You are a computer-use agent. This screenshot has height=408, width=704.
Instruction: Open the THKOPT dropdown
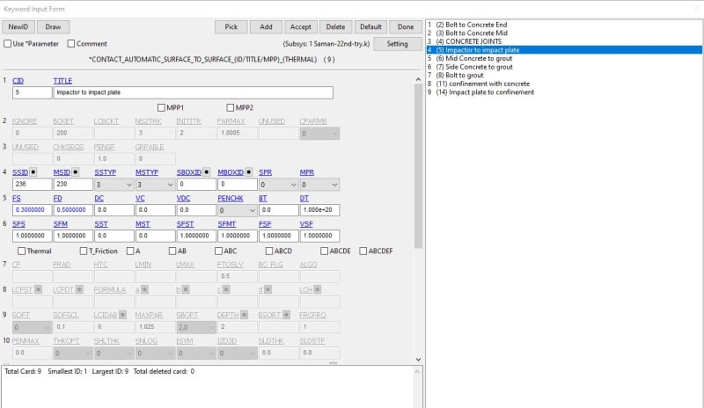click(x=73, y=353)
